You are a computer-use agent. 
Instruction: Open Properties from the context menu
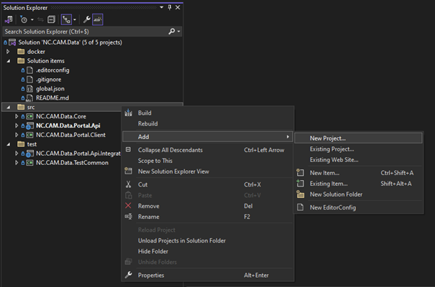(x=151, y=275)
